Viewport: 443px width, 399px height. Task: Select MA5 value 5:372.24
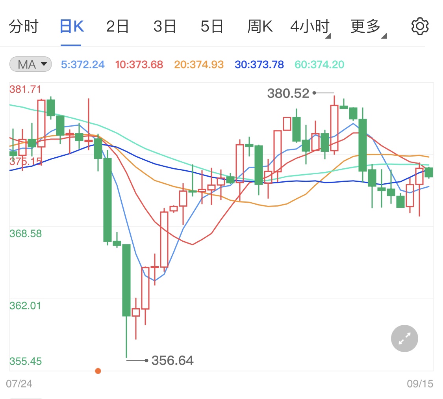83,65
